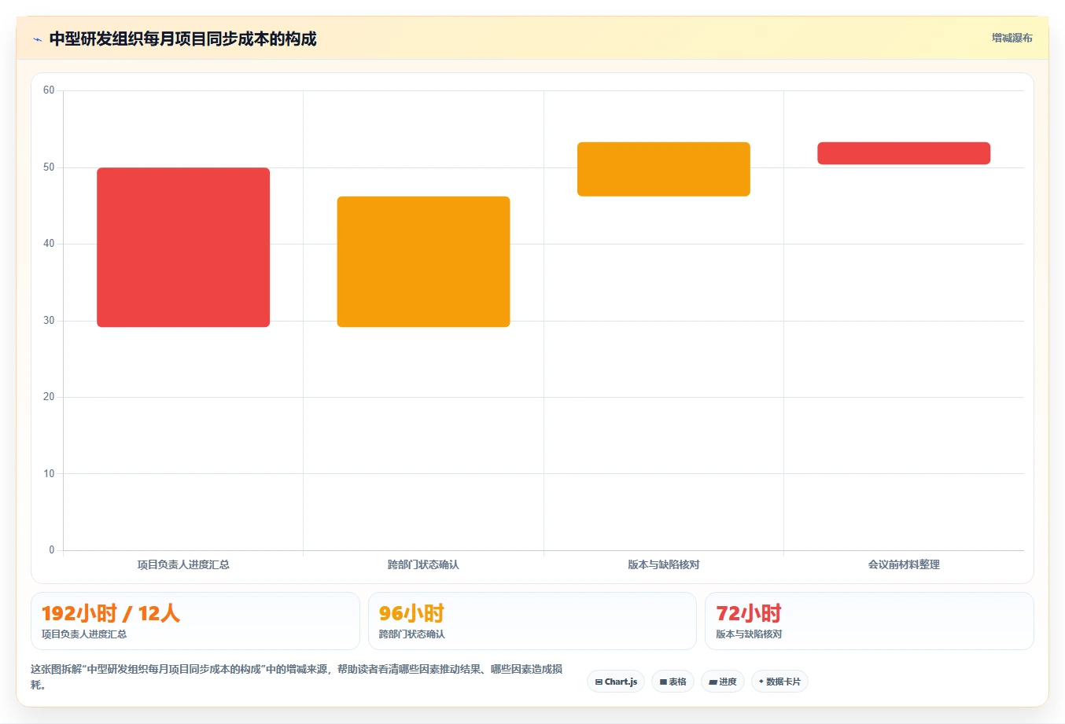
Task: Click the description paragraph starting 这张图拆解
Action: pyautogui.click(x=297, y=677)
